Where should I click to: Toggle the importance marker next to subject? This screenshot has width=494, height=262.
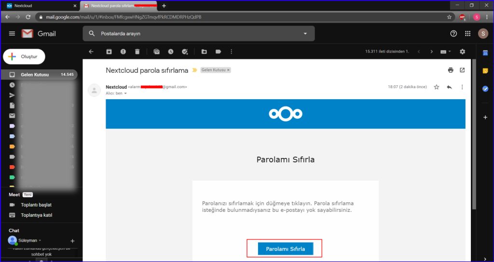(194, 70)
